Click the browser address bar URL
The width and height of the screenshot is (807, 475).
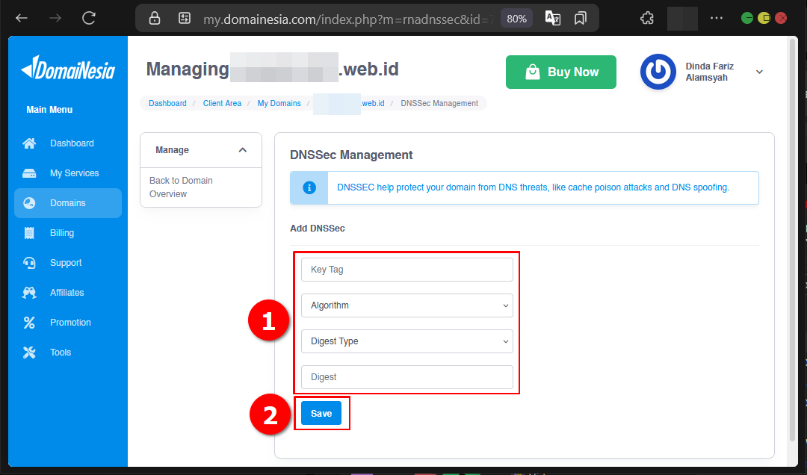pyautogui.click(x=348, y=19)
